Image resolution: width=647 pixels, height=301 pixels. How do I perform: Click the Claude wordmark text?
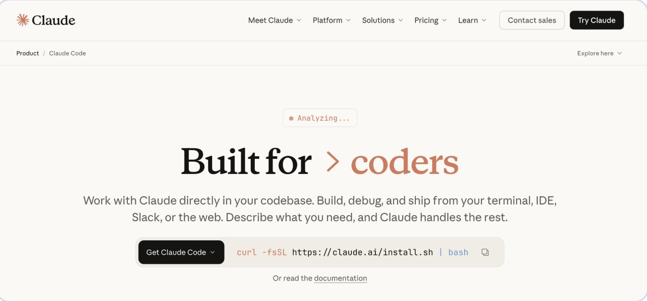[x=53, y=20]
